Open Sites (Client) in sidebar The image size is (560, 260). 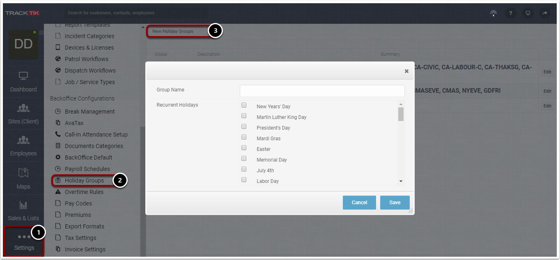(23, 114)
